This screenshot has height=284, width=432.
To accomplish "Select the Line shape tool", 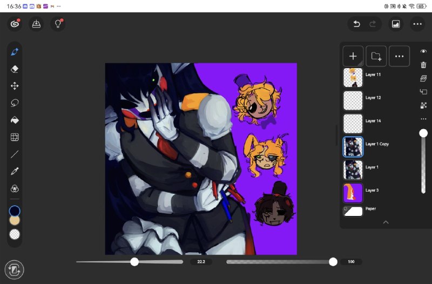I will tap(15, 154).
